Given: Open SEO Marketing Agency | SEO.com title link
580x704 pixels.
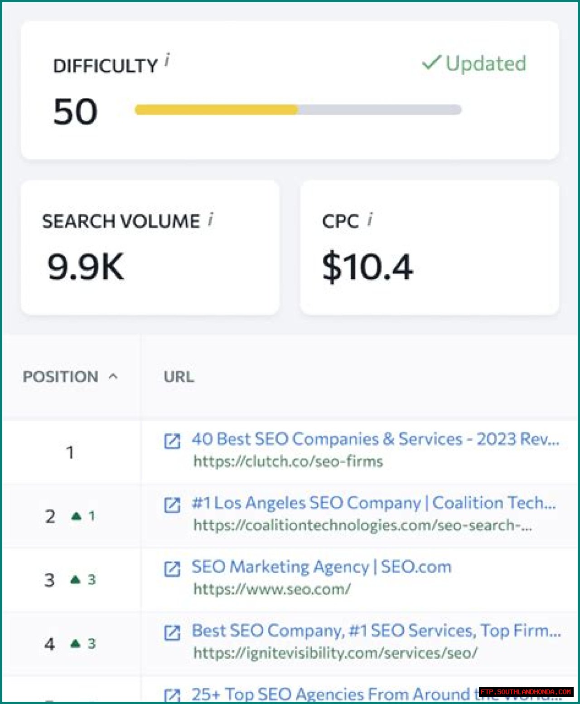Looking at the screenshot, I should click(x=321, y=567).
